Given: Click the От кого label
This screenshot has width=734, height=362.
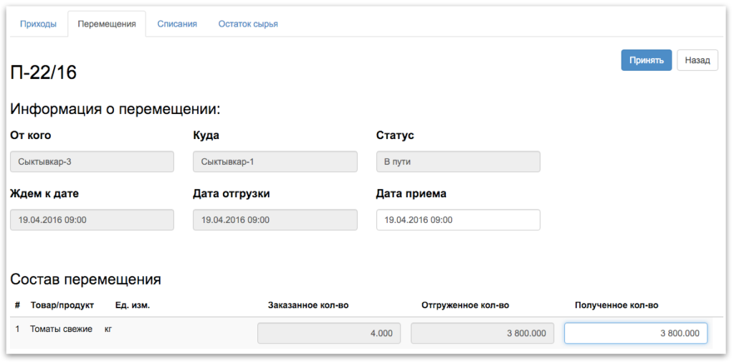Looking at the screenshot, I should (x=30, y=135).
